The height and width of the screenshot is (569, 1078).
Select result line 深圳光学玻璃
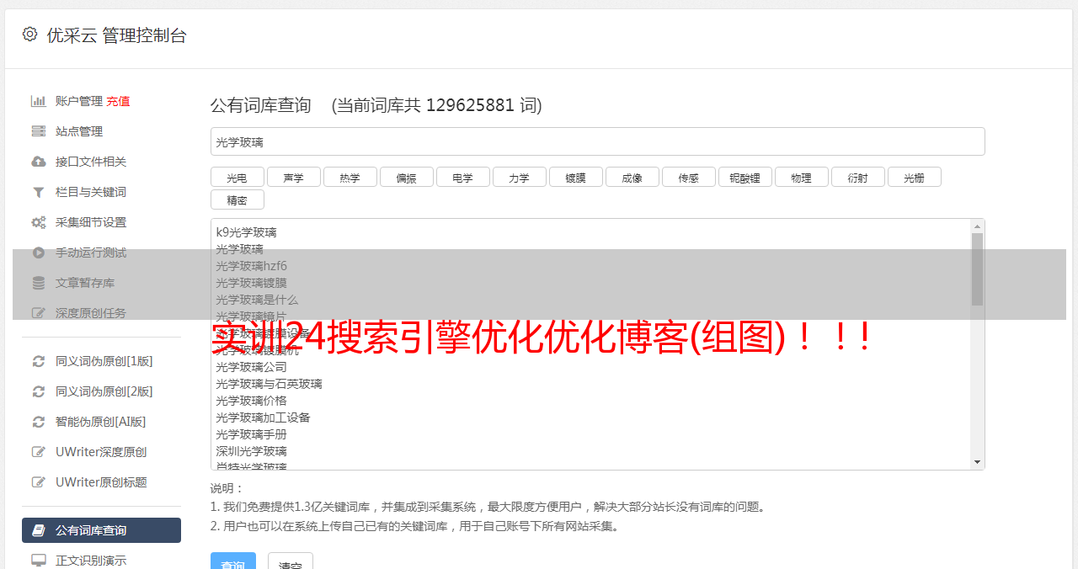click(251, 451)
